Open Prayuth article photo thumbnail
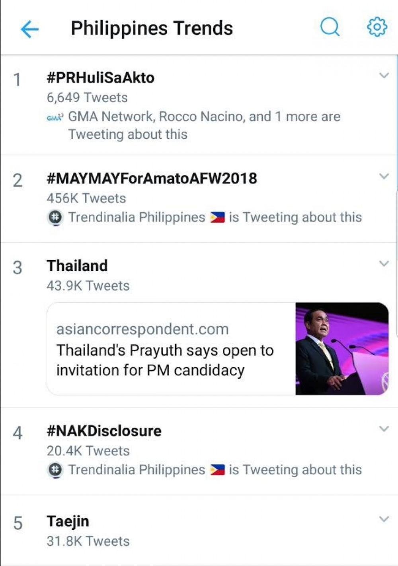 click(x=341, y=349)
